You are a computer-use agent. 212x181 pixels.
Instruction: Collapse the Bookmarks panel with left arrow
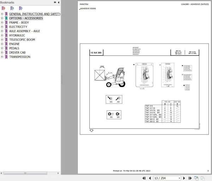click(x=59, y=2)
